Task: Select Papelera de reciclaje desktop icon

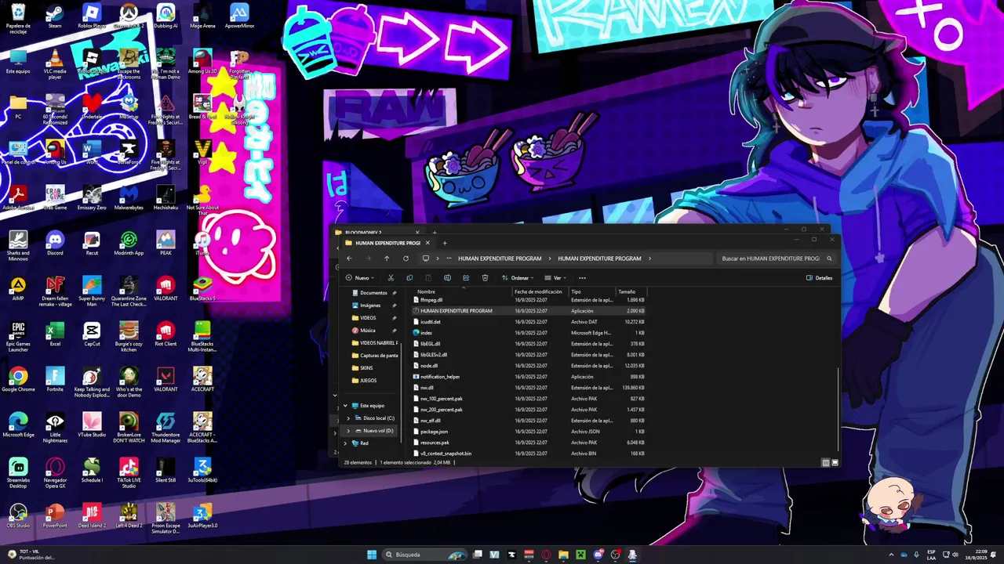Action: pyautogui.click(x=18, y=19)
